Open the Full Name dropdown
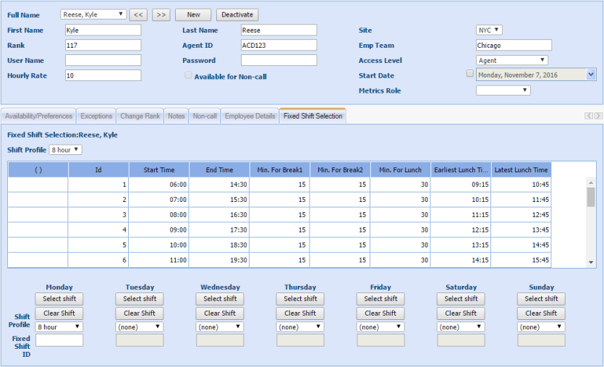The width and height of the screenshot is (604, 367). pos(94,14)
